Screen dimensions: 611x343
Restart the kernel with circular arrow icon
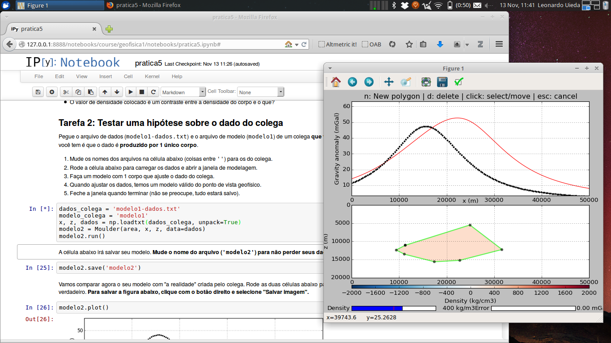(x=153, y=92)
